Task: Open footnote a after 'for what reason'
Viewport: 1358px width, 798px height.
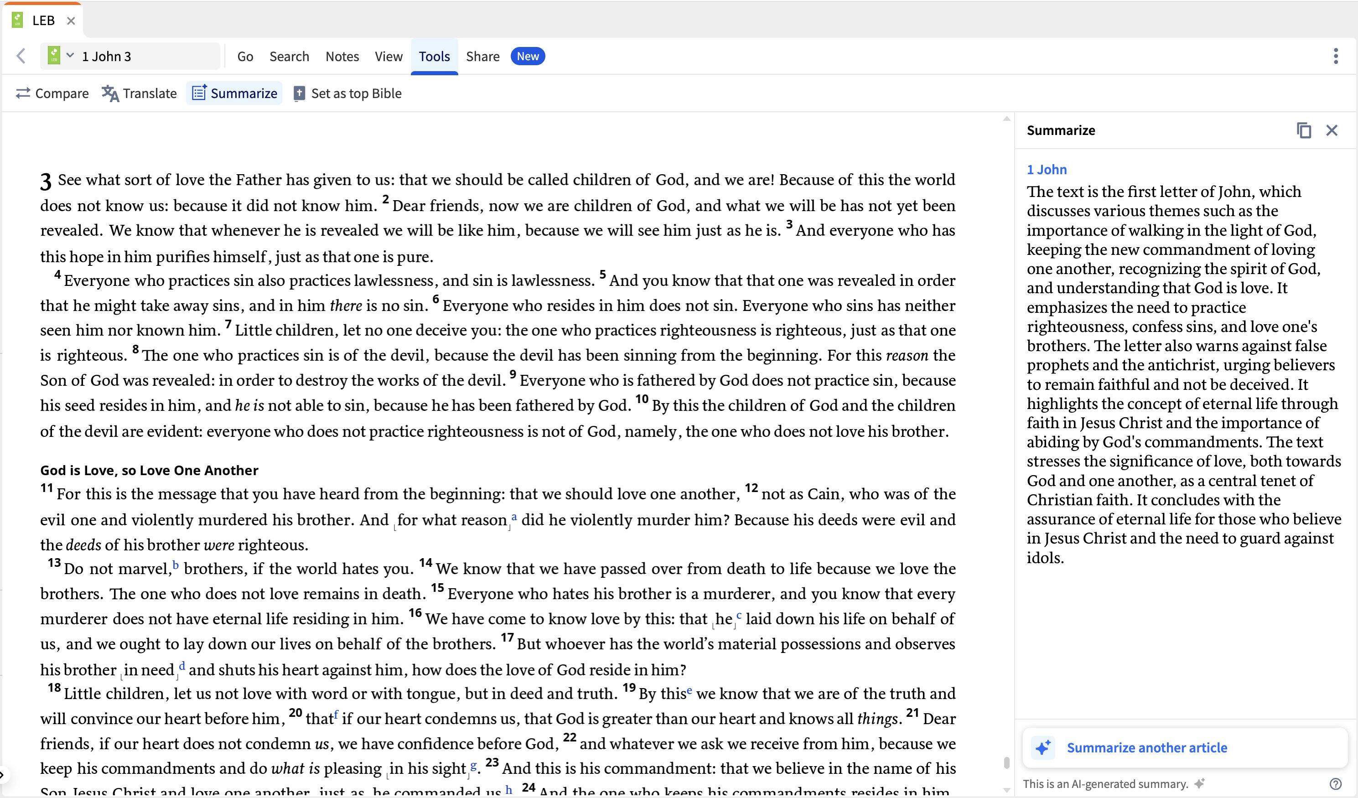Action: coord(513,517)
